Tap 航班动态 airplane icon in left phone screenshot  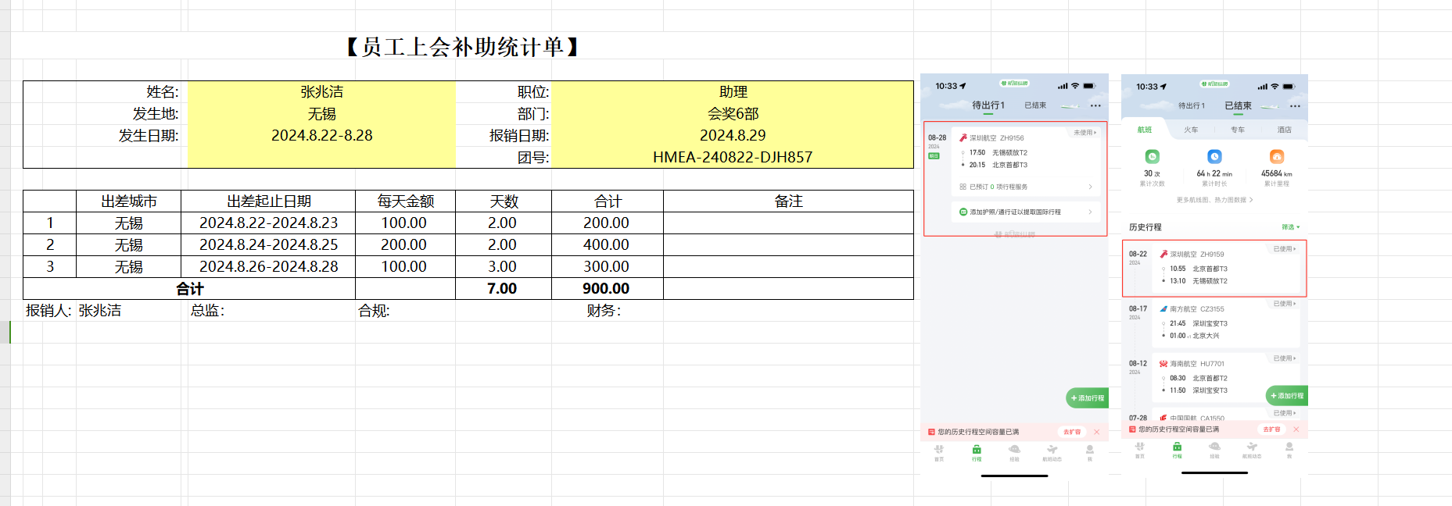pyautogui.click(x=1052, y=451)
